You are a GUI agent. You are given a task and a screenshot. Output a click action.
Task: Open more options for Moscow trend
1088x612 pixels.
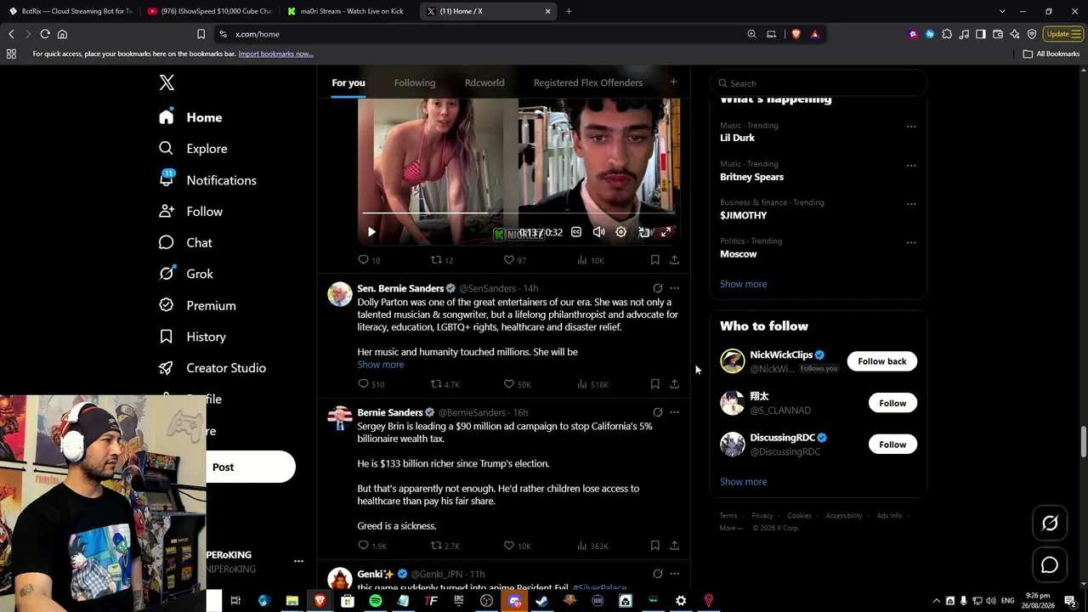pos(911,242)
